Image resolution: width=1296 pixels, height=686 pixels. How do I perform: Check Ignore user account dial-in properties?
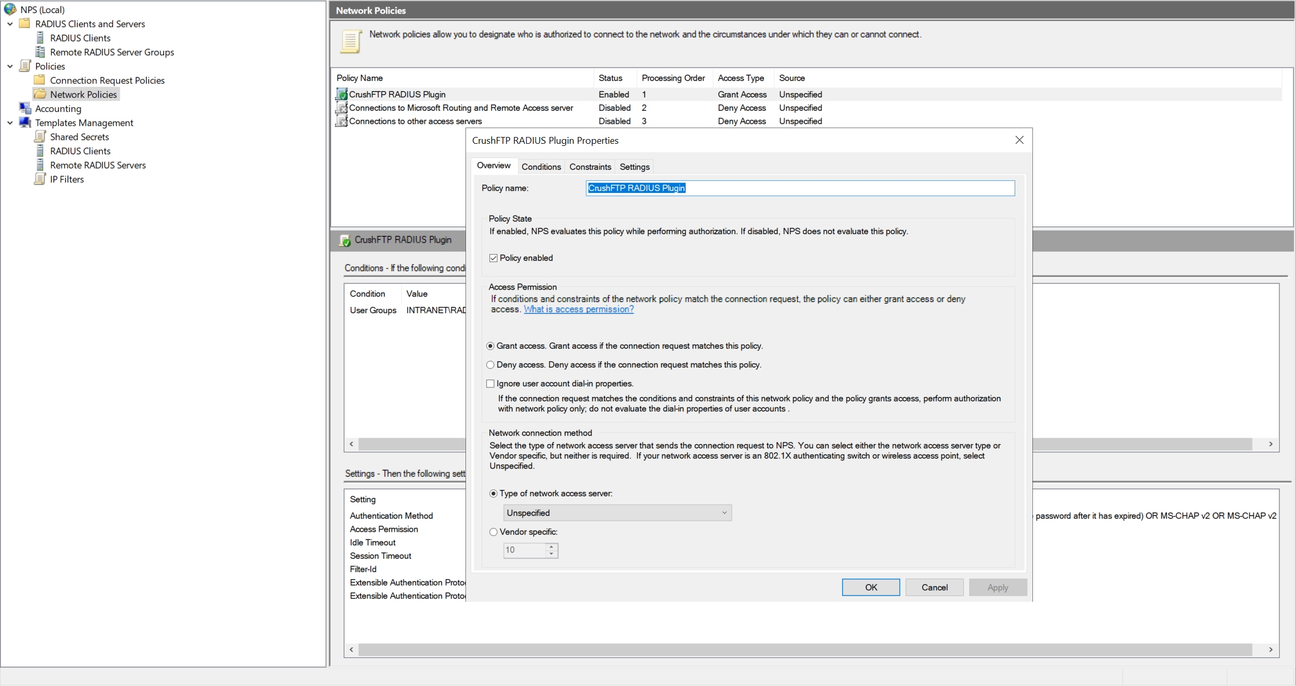[490, 383]
